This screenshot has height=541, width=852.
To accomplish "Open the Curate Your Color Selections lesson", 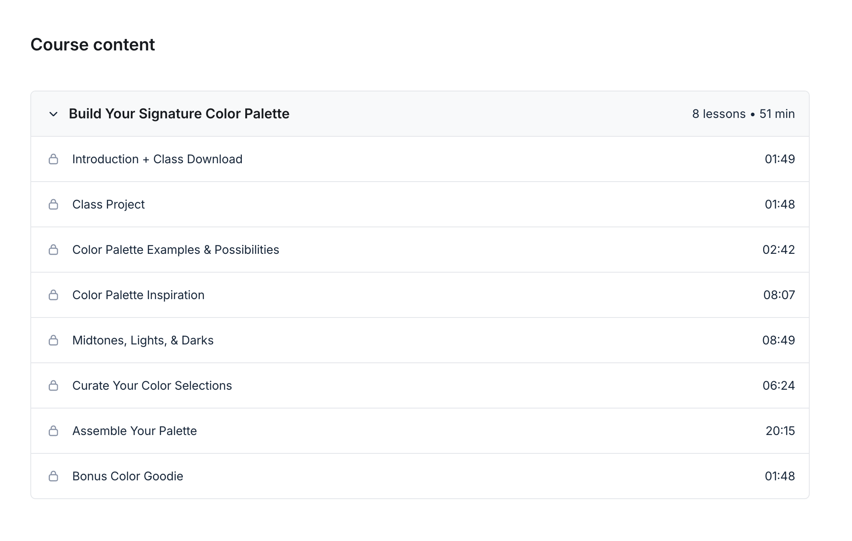I will coord(152,385).
